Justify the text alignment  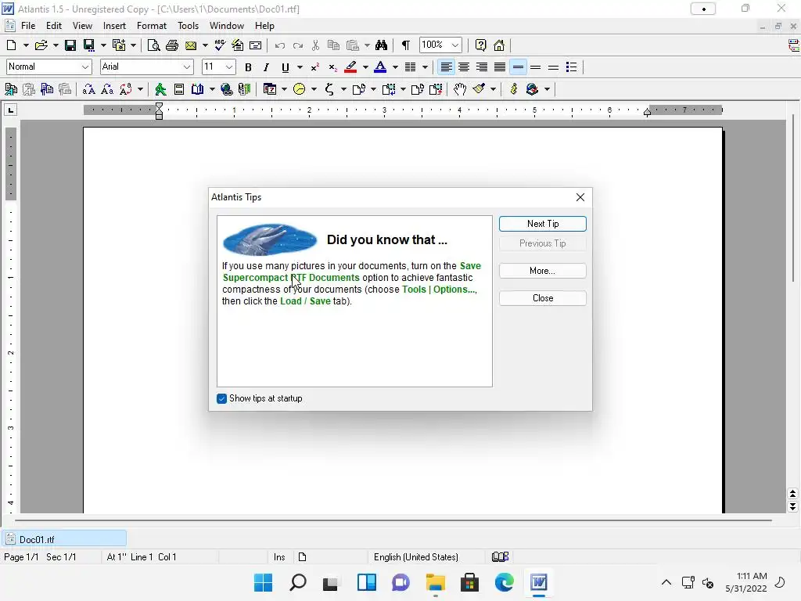[x=500, y=67]
